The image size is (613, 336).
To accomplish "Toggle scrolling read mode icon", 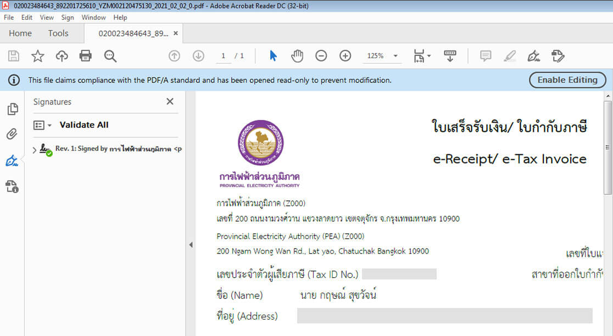I will pos(450,56).
